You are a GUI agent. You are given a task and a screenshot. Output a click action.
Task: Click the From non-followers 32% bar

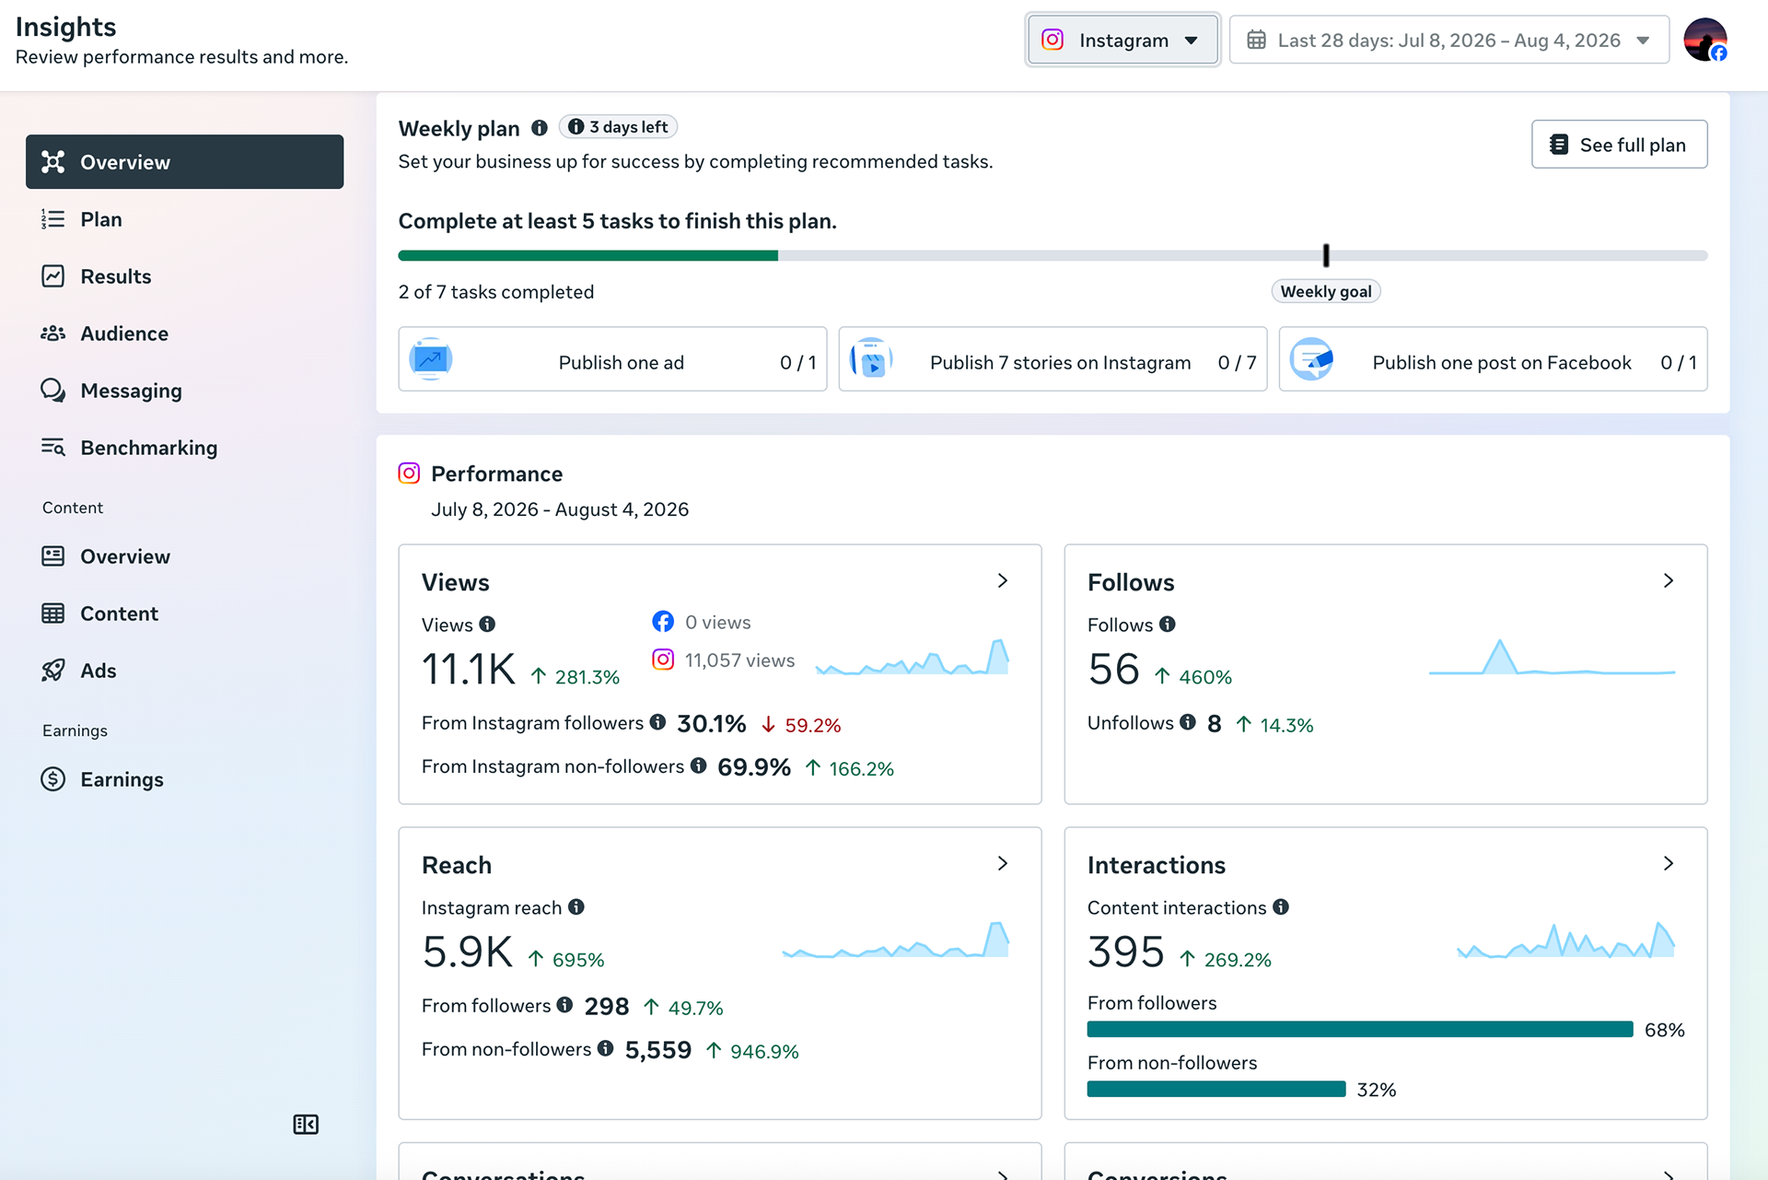(1216, 1089)
